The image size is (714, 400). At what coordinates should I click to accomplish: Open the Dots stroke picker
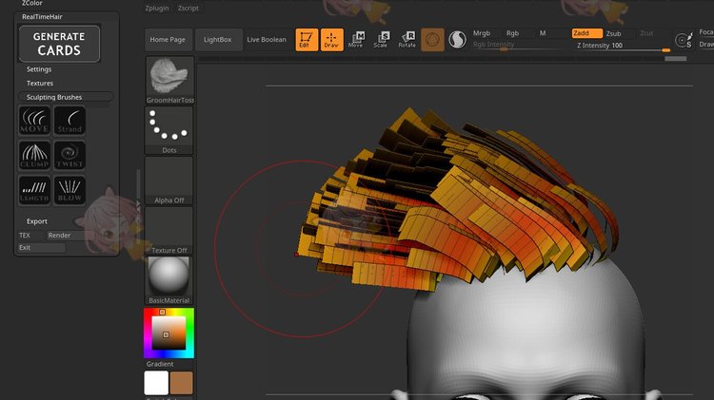pyautogui.click(x=169, y=130)
